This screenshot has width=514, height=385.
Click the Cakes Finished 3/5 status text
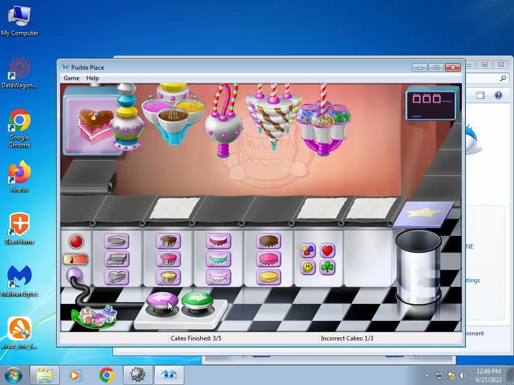[x=196, y=338]
